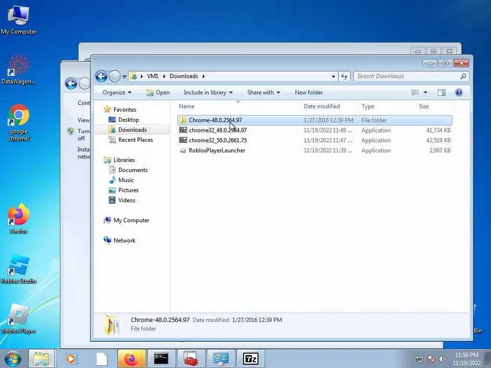Expand arrow after Downloads breadcrumb
491x368 pixels.
[x=203, y=76]
